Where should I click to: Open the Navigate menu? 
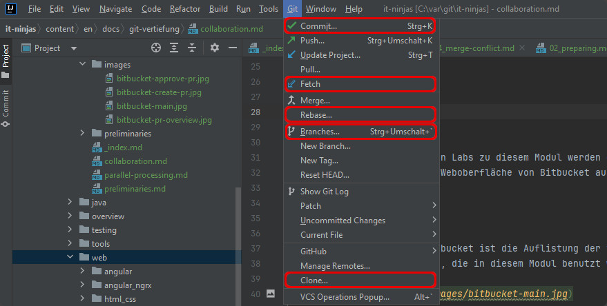pos(115,8)
